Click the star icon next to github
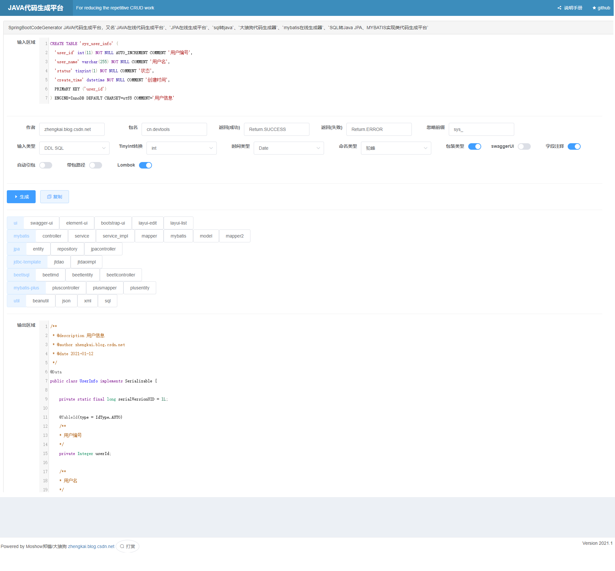Image resolution: width=615 pixels, height=571 pixels. coord(594,8)
